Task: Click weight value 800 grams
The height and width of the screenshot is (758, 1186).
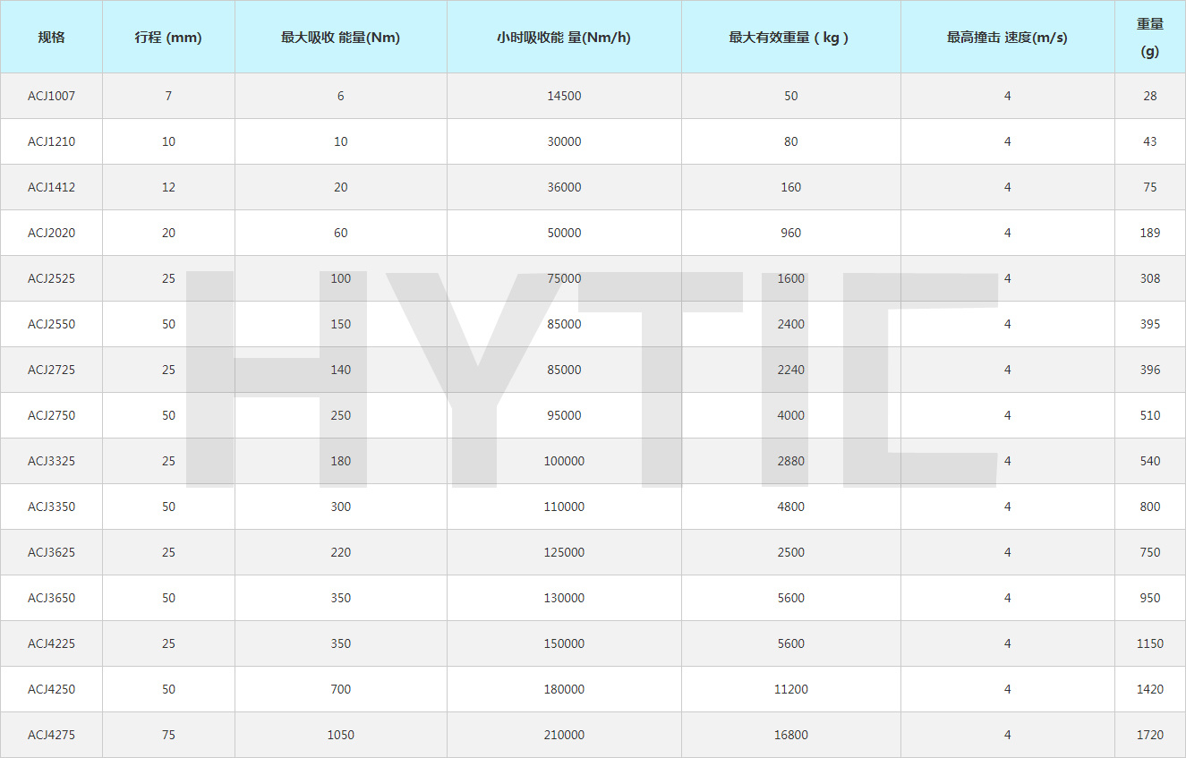Action: tap(1150, 507)
